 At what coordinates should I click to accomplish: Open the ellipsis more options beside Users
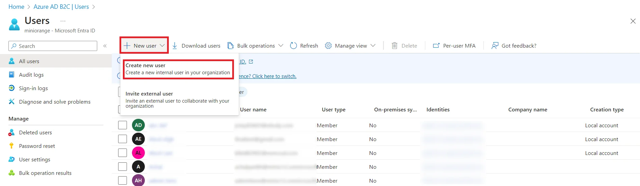[x=63, y=21]
